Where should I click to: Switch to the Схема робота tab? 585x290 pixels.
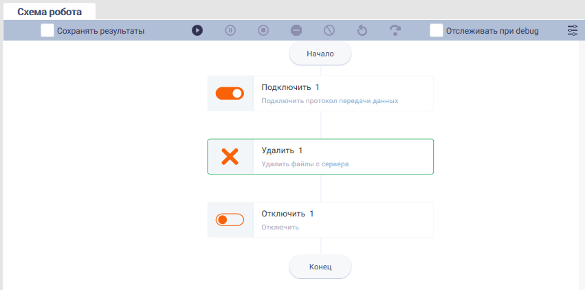point(49,12)
